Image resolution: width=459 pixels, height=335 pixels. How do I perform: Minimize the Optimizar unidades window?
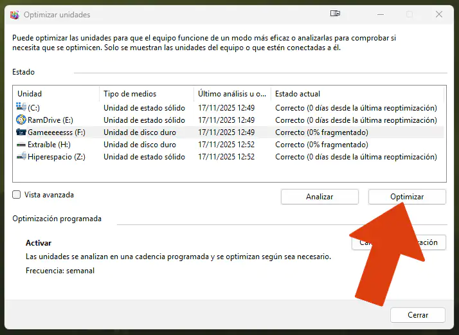381,14
